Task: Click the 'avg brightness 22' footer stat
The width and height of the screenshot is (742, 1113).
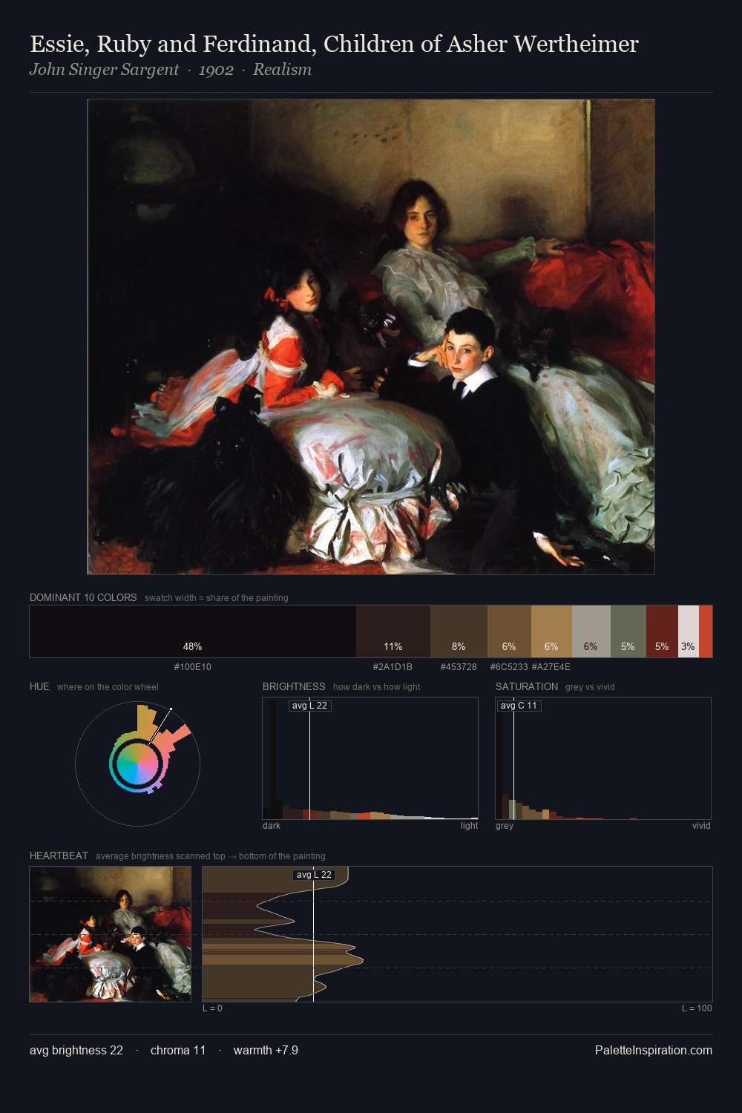Action: click(x=76, y=1051)
